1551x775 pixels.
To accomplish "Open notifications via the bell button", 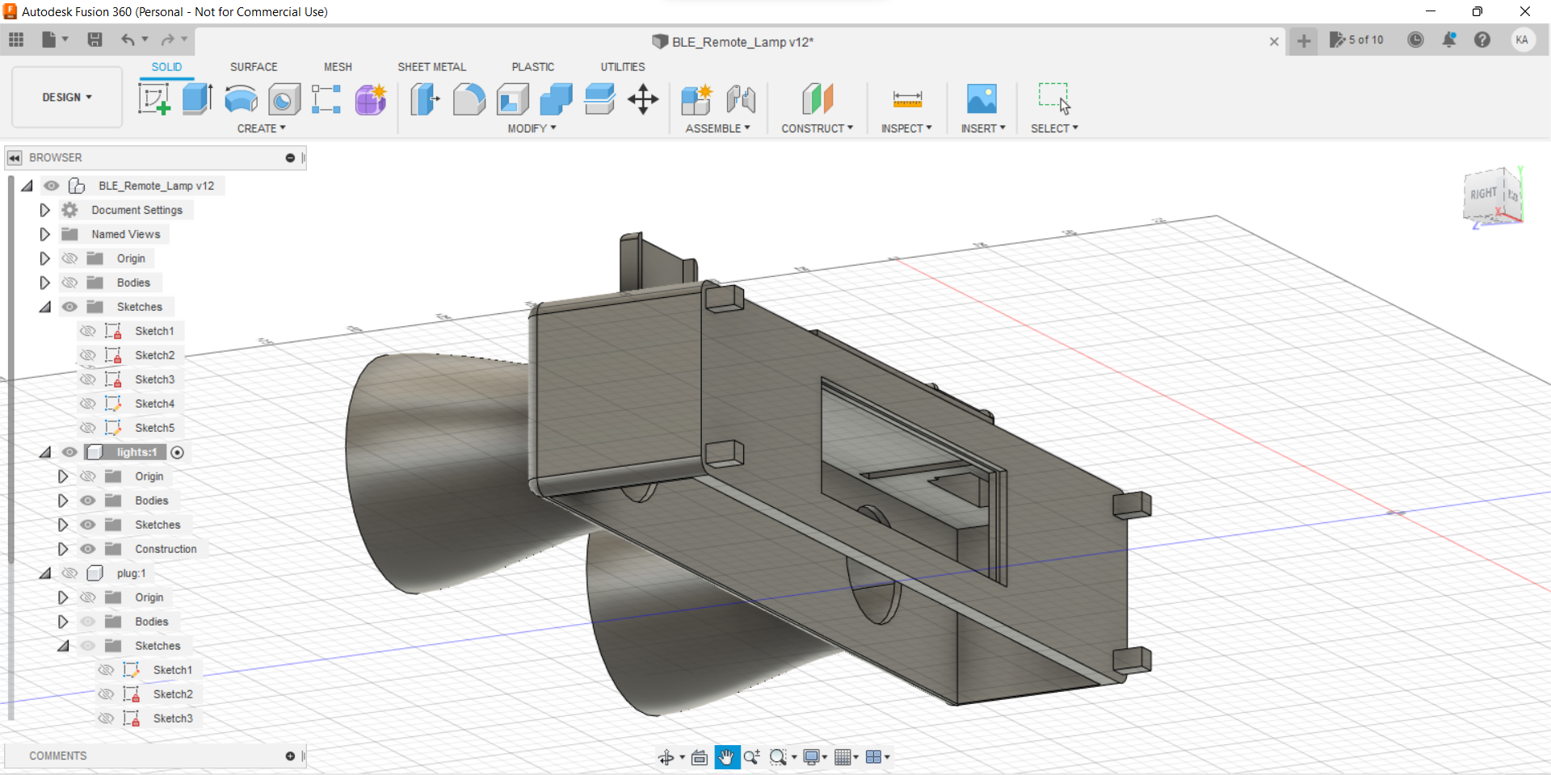I will (1449, 40).
